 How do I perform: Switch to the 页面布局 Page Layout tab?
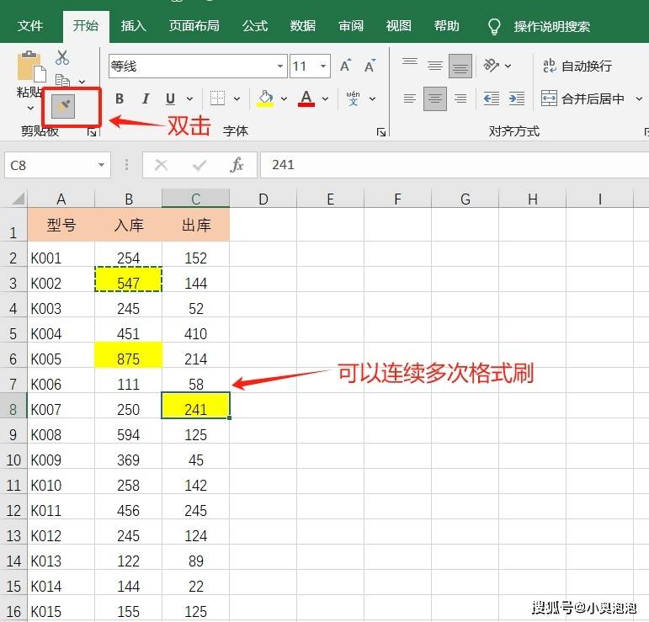(x=194, y=26)
